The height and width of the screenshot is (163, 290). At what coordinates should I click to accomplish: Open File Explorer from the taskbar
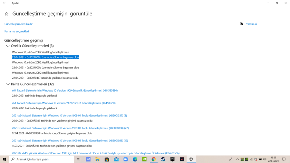pos(97,159)
